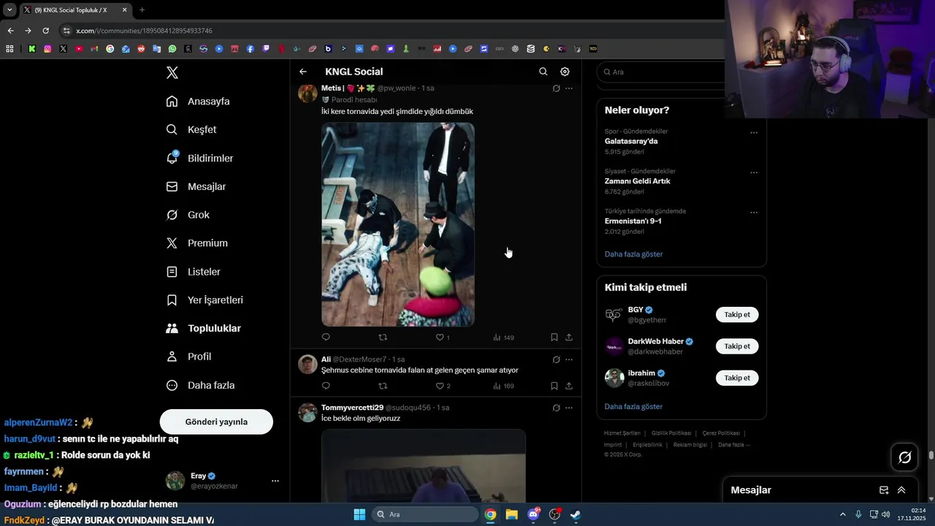Image resolution: width=935 pixels, height=526 pixels.
Task: Open Listeler in the sidebar
Action: [x=193, y=272]
